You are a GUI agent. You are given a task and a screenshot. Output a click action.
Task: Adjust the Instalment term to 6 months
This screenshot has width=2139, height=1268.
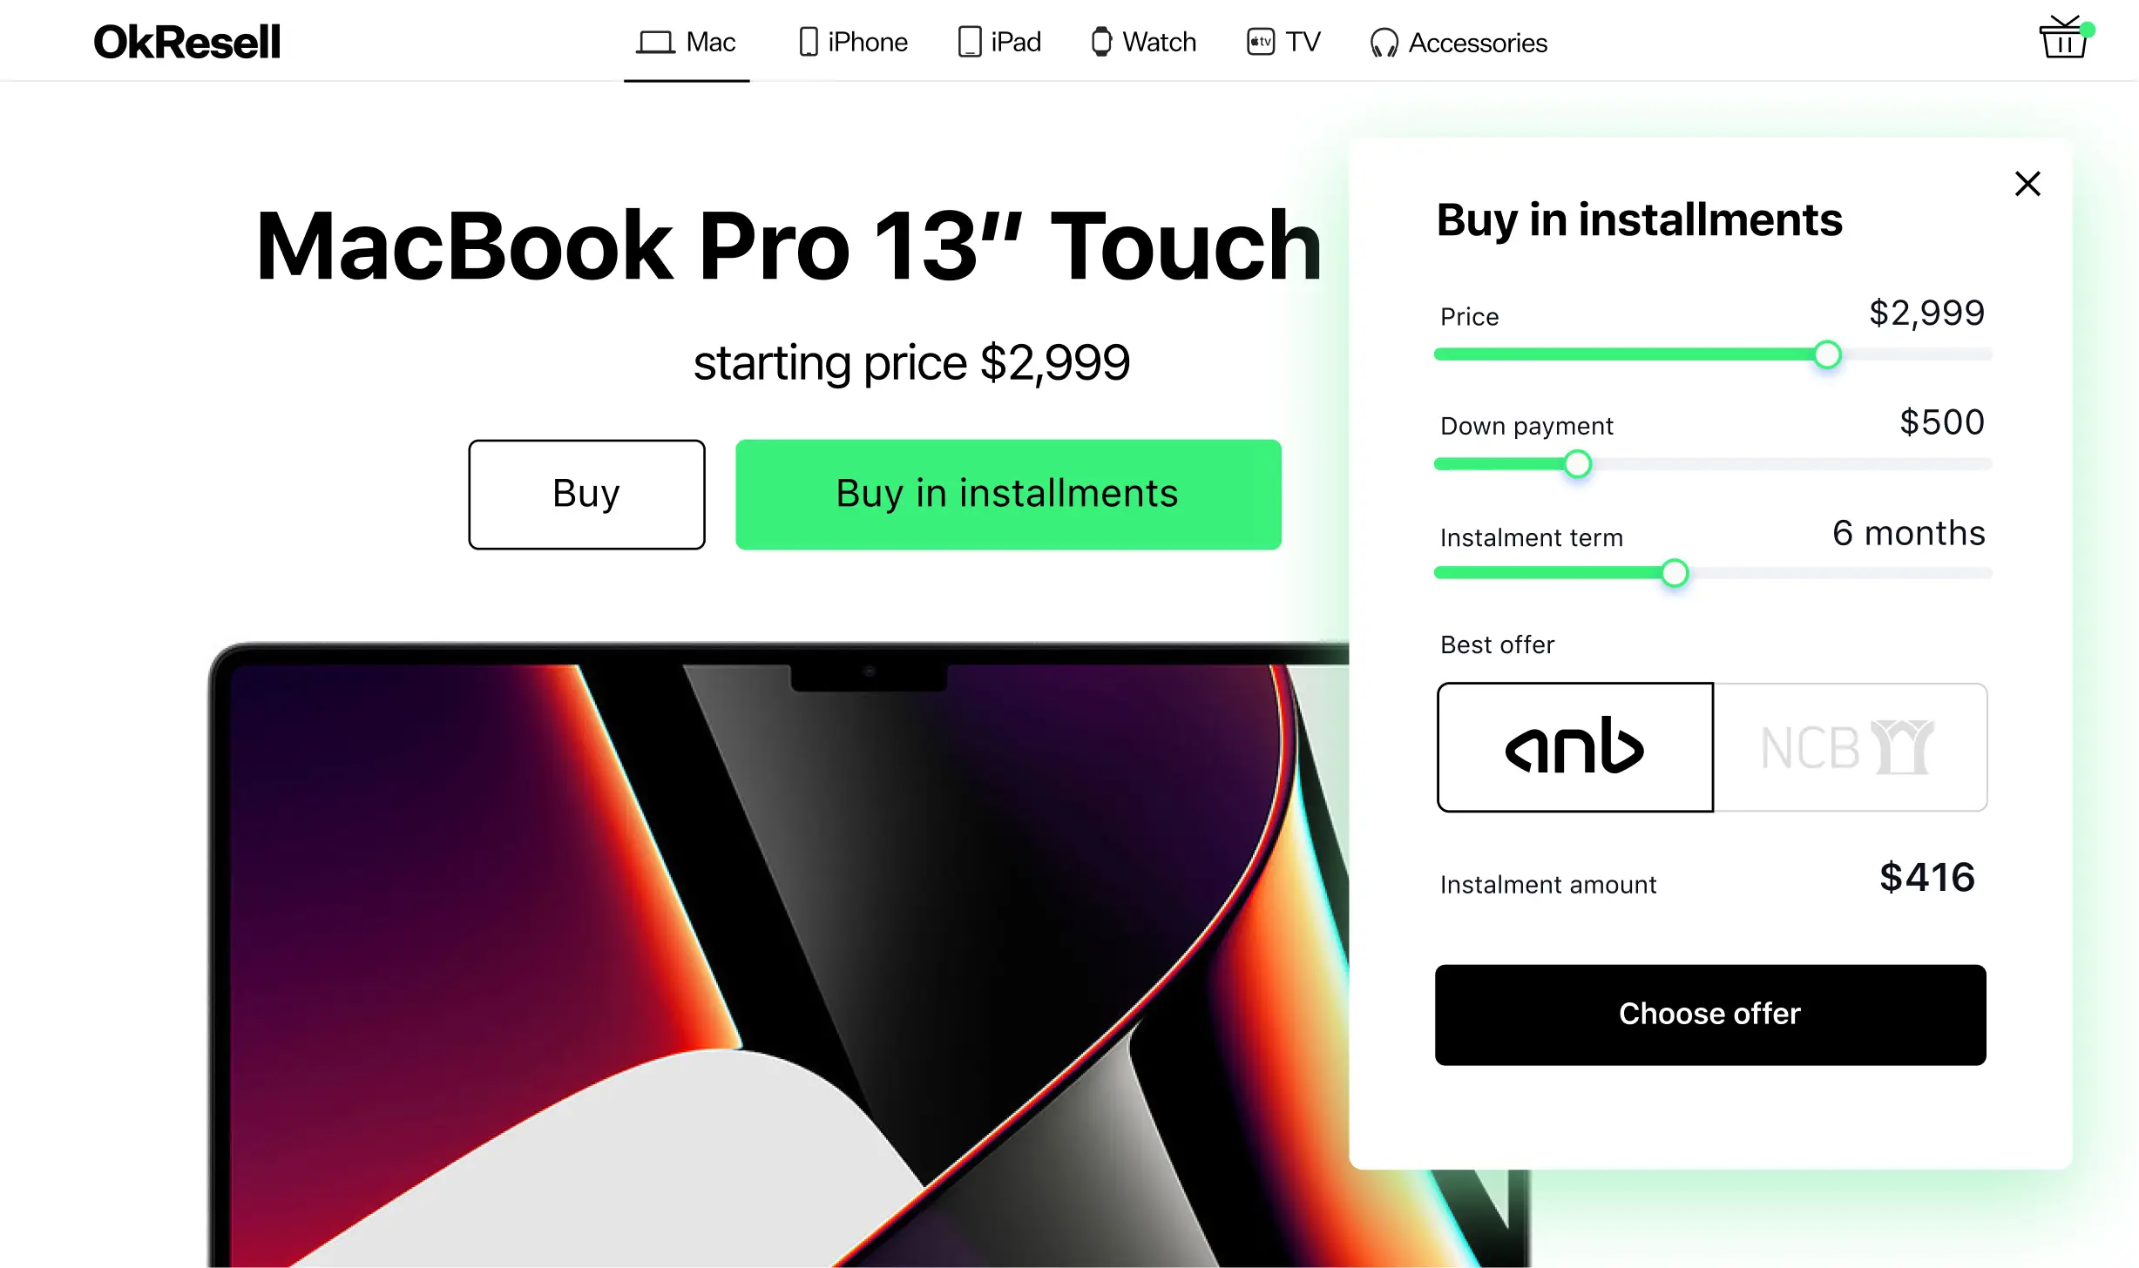(x=1674, y=570)
